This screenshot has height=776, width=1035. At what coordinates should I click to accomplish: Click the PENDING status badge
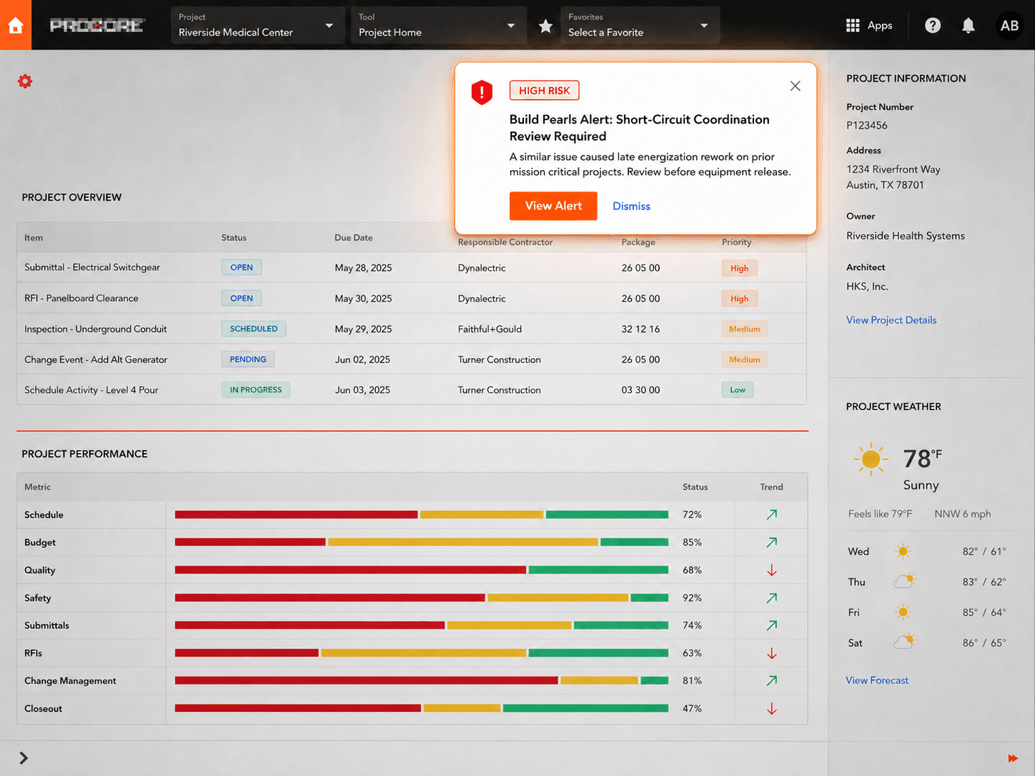[x=248, y=359]
